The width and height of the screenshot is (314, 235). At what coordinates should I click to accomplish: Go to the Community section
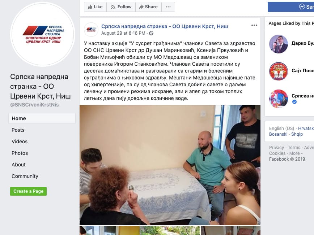pos(25,176)
